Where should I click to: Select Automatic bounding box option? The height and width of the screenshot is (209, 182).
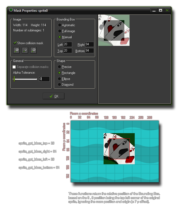pos(59,25)
